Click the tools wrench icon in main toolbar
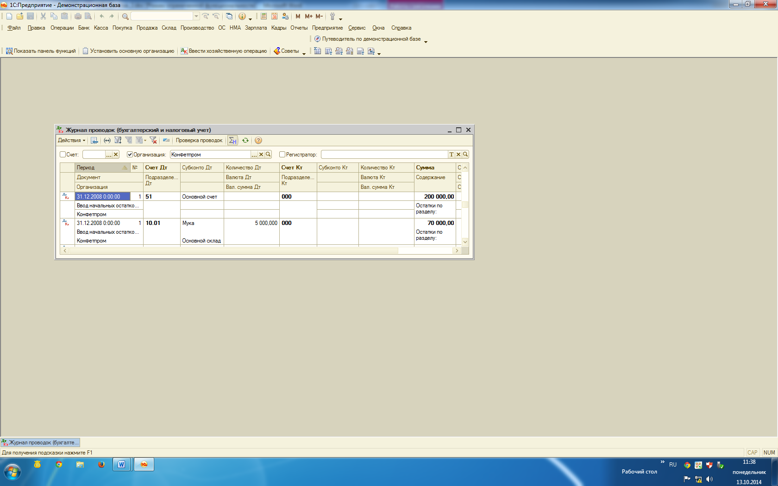Viewport: 778px width, 486px height. tap(332, 16)
